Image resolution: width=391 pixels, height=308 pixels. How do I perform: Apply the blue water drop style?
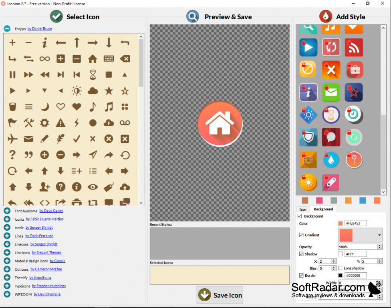click(331, 160)
